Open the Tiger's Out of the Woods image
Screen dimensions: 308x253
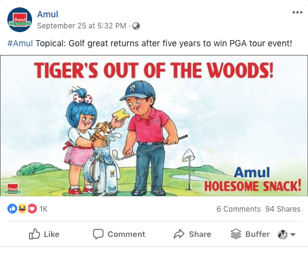tap(154, 125)
